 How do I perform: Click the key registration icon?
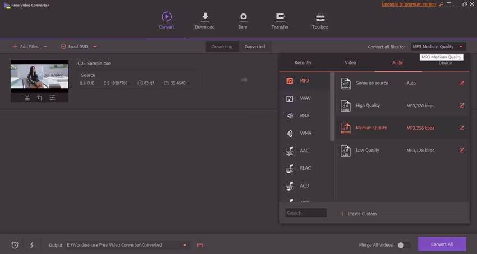(x=441, y=4)
